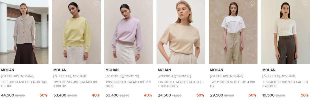Open the white pintuck top model image

233,32
